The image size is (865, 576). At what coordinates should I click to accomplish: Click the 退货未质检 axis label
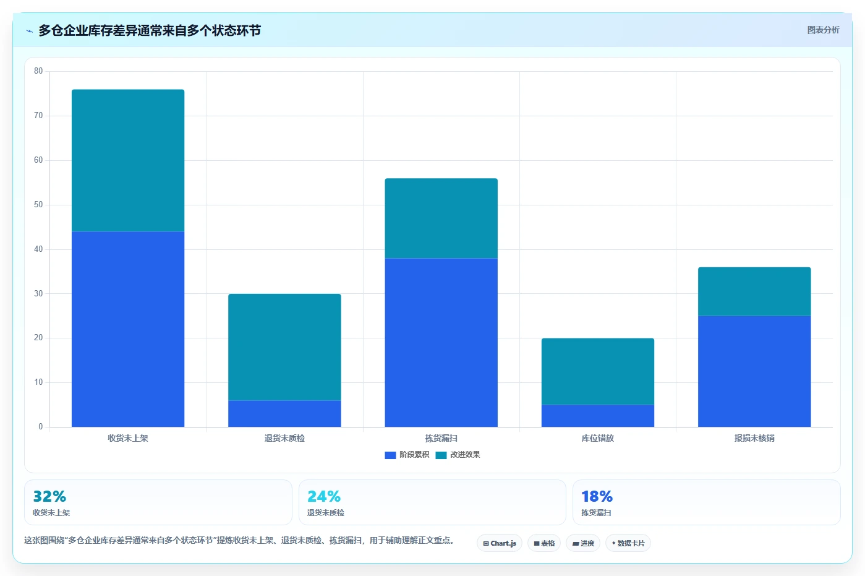pyautogui.click(x=284, y=438)
